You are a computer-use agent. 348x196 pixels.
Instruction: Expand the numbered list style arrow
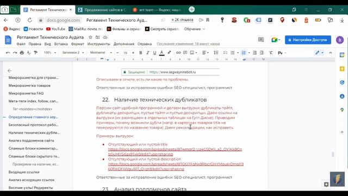pos(249,53)
